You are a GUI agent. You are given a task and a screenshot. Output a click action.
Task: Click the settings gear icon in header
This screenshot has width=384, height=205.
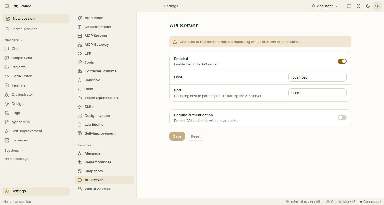coord(377,6)
